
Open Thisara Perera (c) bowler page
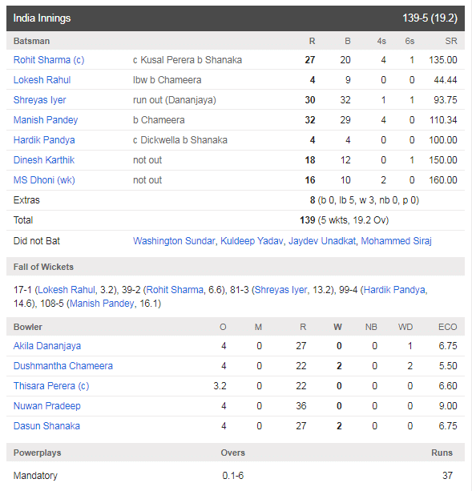click(x=51, y=386)
